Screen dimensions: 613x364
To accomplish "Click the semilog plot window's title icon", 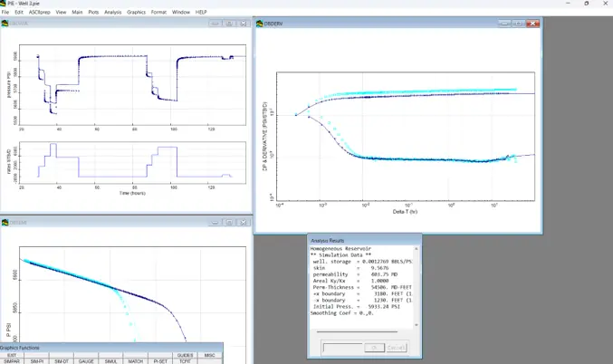I will point(5,223).
